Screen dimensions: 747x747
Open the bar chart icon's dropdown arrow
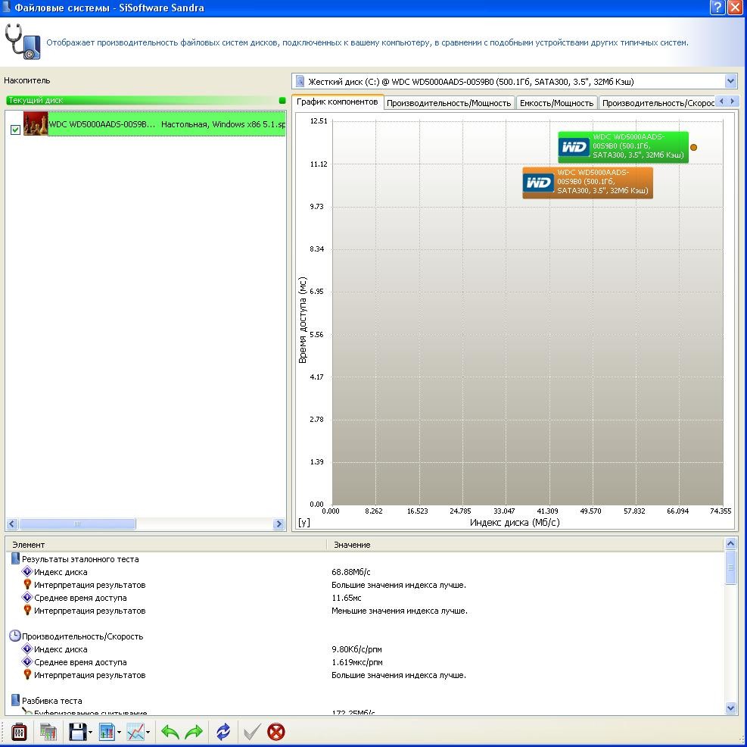coord(119,732)
